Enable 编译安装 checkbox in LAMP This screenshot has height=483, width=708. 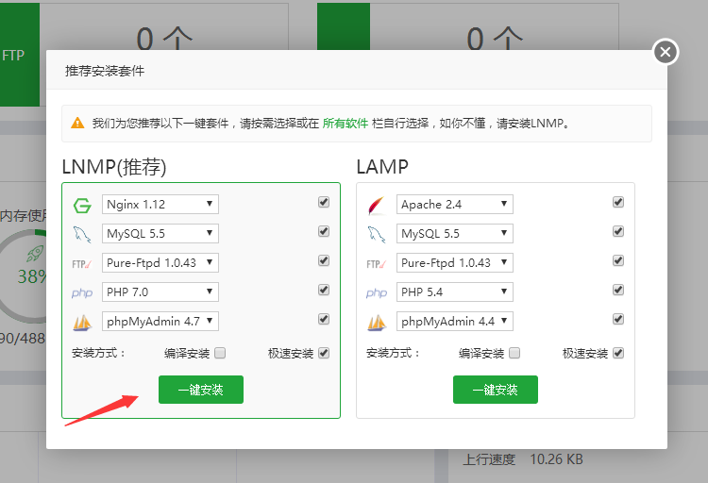click(514, 353)
